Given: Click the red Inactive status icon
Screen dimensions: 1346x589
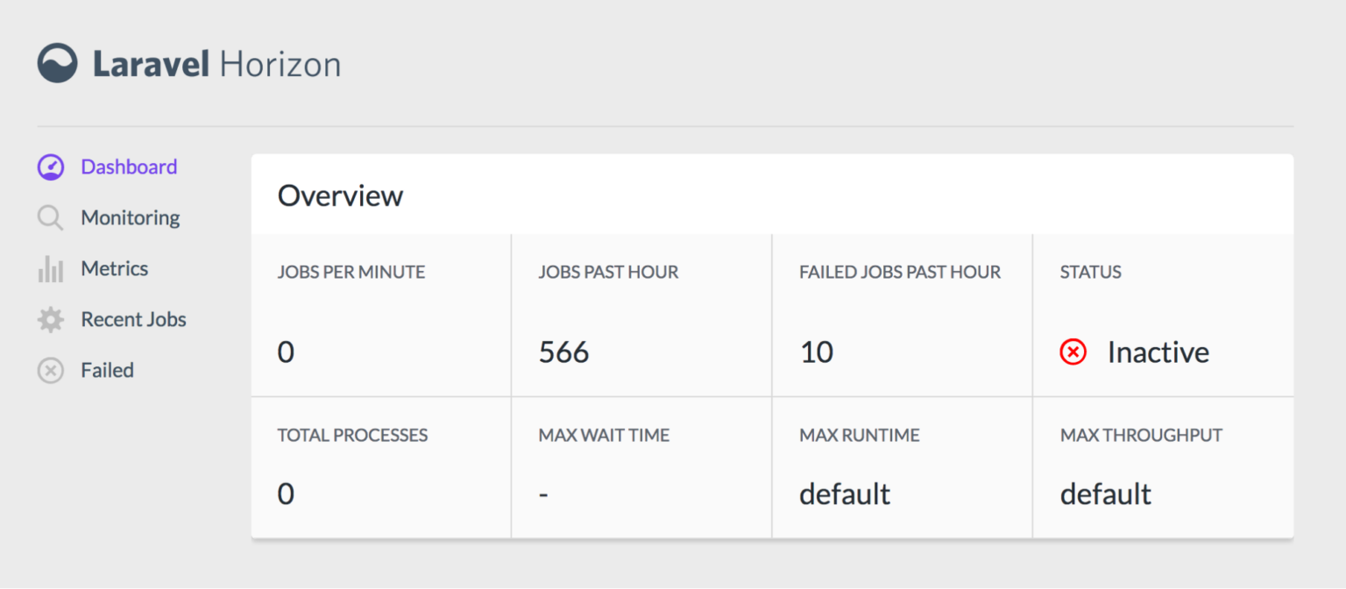Looking at the screenshot, I should coord(1073,351).
